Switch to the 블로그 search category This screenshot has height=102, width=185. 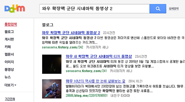point(9,32)
